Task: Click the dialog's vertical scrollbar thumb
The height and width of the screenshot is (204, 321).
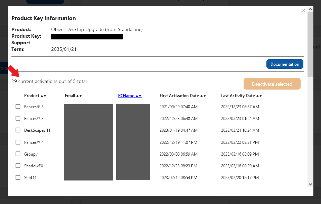Action: click(x=310, y=45)
